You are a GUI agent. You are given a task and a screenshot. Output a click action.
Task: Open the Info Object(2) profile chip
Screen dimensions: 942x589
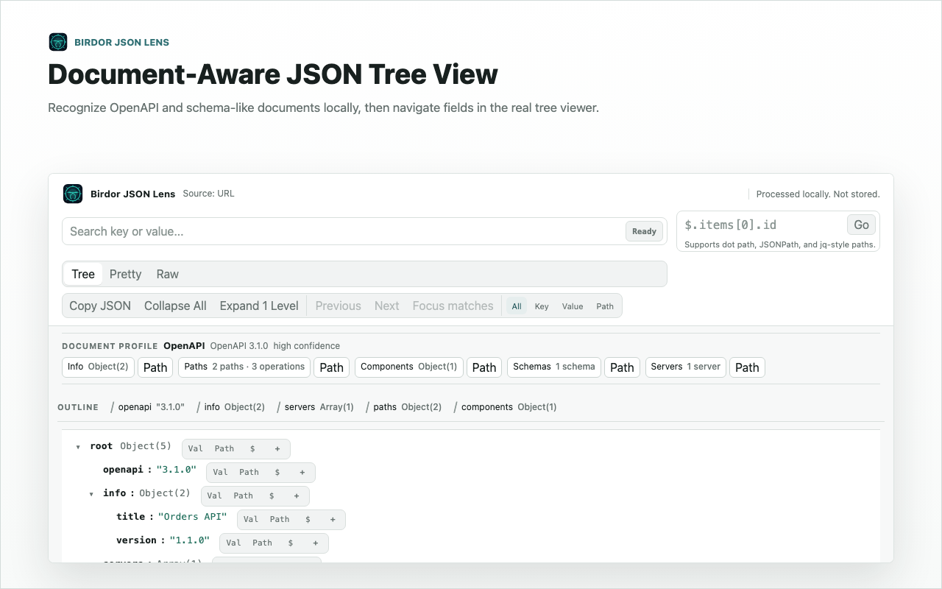(x=98, y=367)
